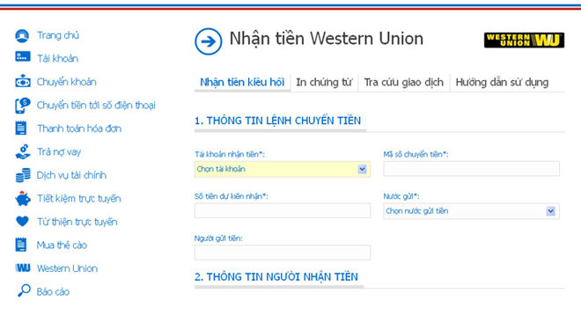Switch to the In chứng từ tab
Screen dimensions: 581x323
[324, 82]
